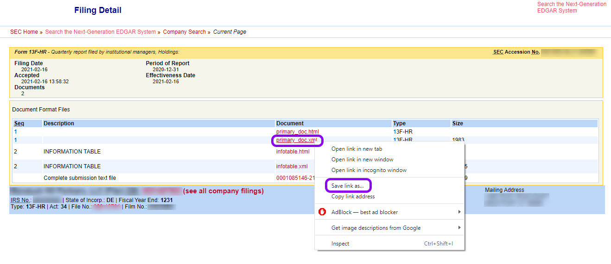
Task: Click INFORMATION TABLE description in infotable.xml row
Action: coord(72,166)
